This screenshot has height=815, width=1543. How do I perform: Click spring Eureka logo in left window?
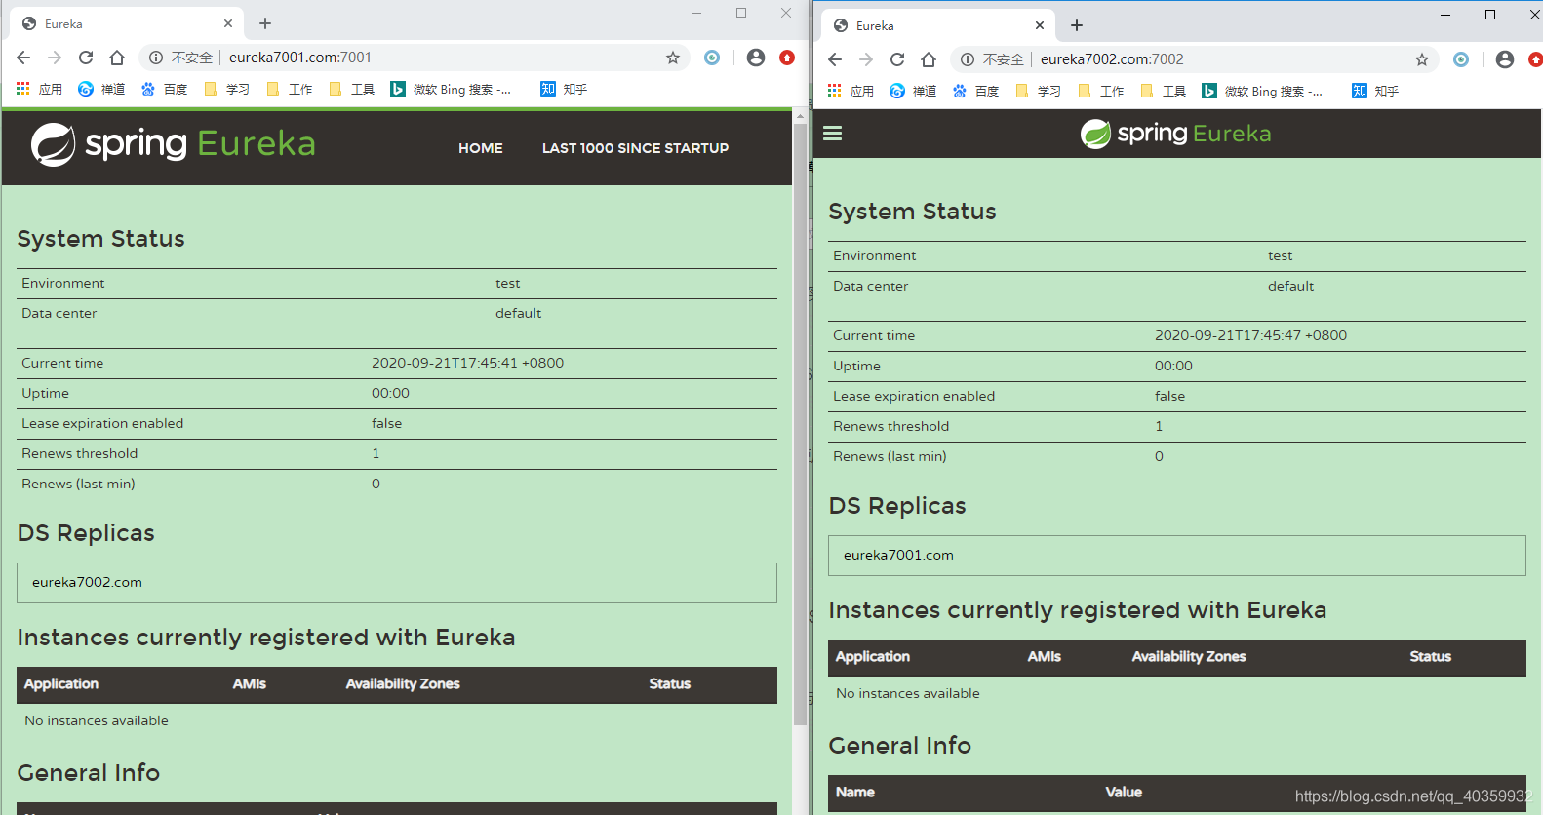click(174, 144)
